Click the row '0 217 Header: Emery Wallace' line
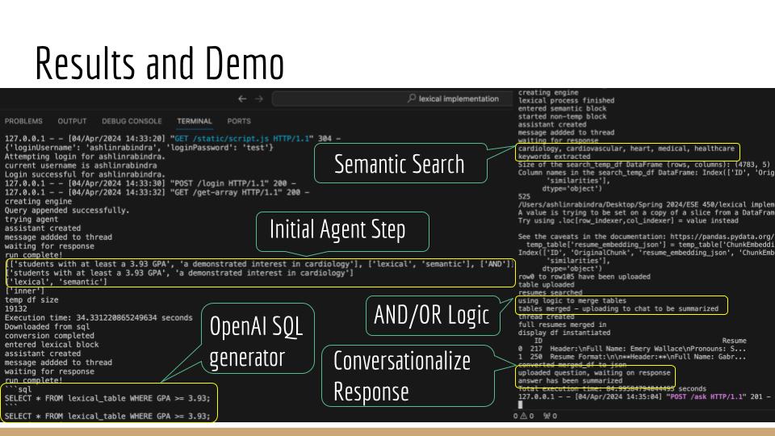This screenshot has height=436, width=775. 632,349
